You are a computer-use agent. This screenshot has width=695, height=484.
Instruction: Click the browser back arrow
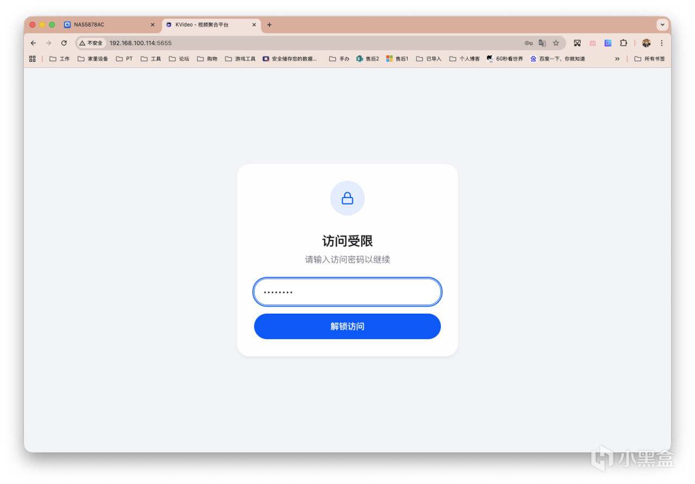point(33,43)
